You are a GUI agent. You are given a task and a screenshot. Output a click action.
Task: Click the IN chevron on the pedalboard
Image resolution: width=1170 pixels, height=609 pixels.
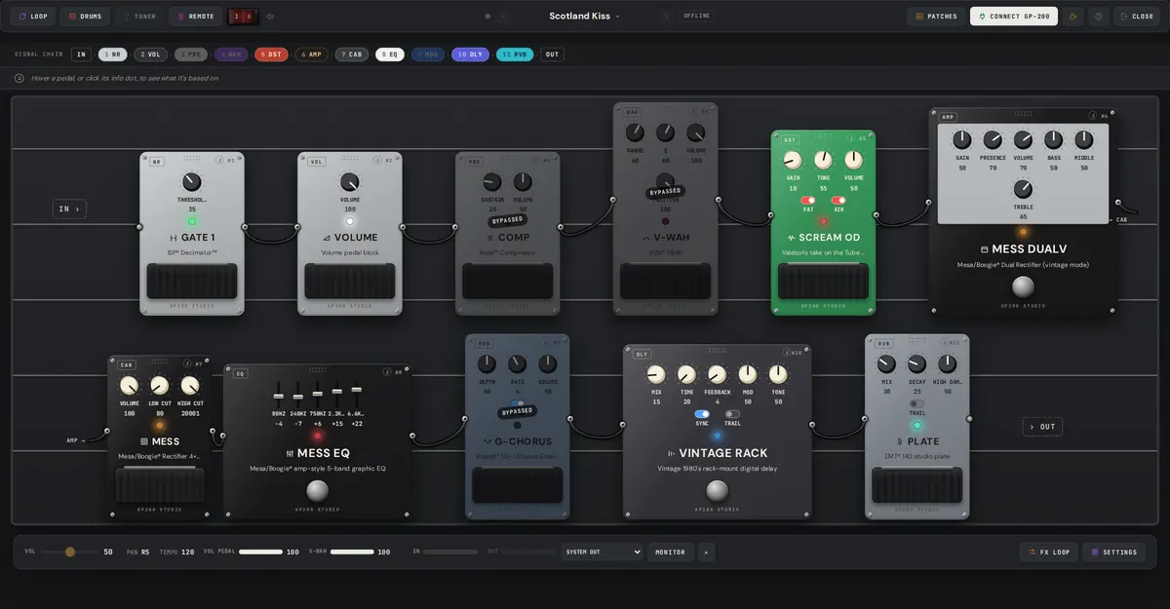(x=69, y=209)
